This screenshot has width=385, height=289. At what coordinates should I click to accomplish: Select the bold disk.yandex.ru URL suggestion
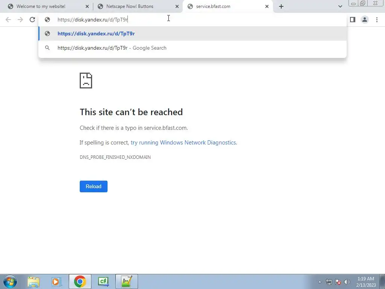192,33
